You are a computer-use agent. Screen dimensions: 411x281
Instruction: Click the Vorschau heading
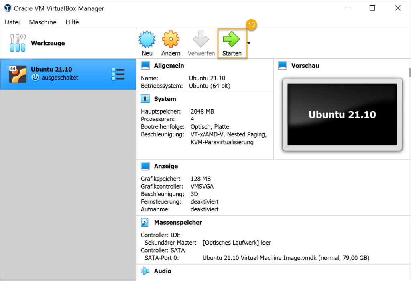coord(305,66)
